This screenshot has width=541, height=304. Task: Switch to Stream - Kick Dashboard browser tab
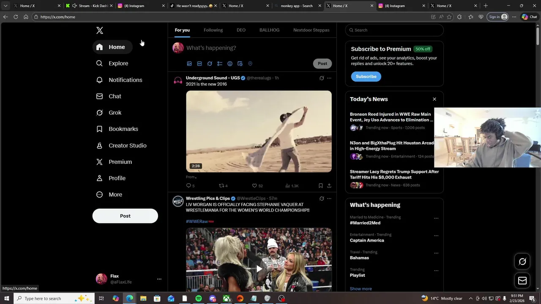[x=90, y=6]
